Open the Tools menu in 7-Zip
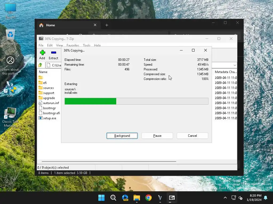The width and height of the screenshot is (273, 204). pyautogui.click(x=87, y=45)
